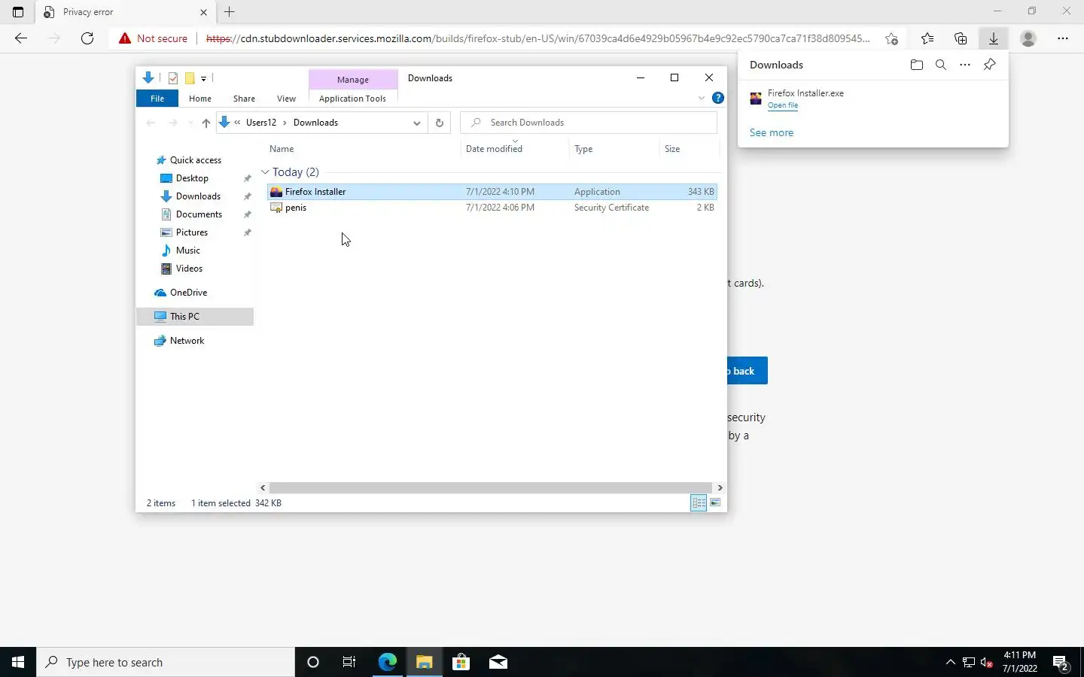The image size is (1084, 677).
Task: Refresh the Edge page
Action: click(87, 38)
